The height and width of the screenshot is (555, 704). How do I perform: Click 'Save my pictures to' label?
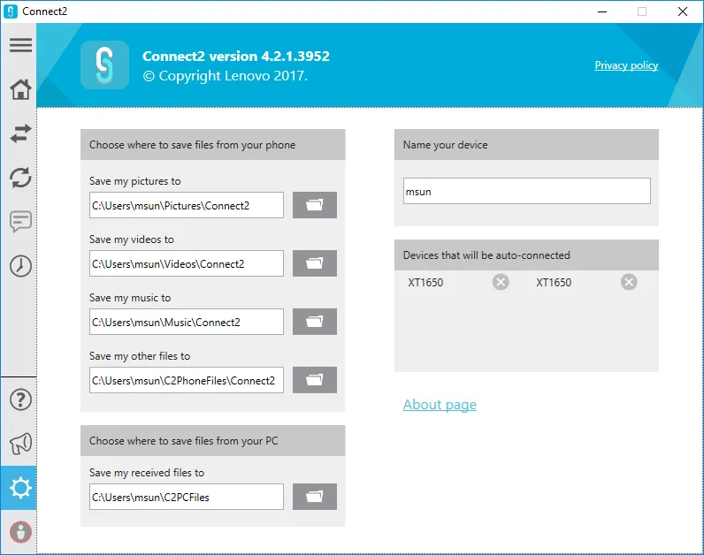tap(135, 181)
